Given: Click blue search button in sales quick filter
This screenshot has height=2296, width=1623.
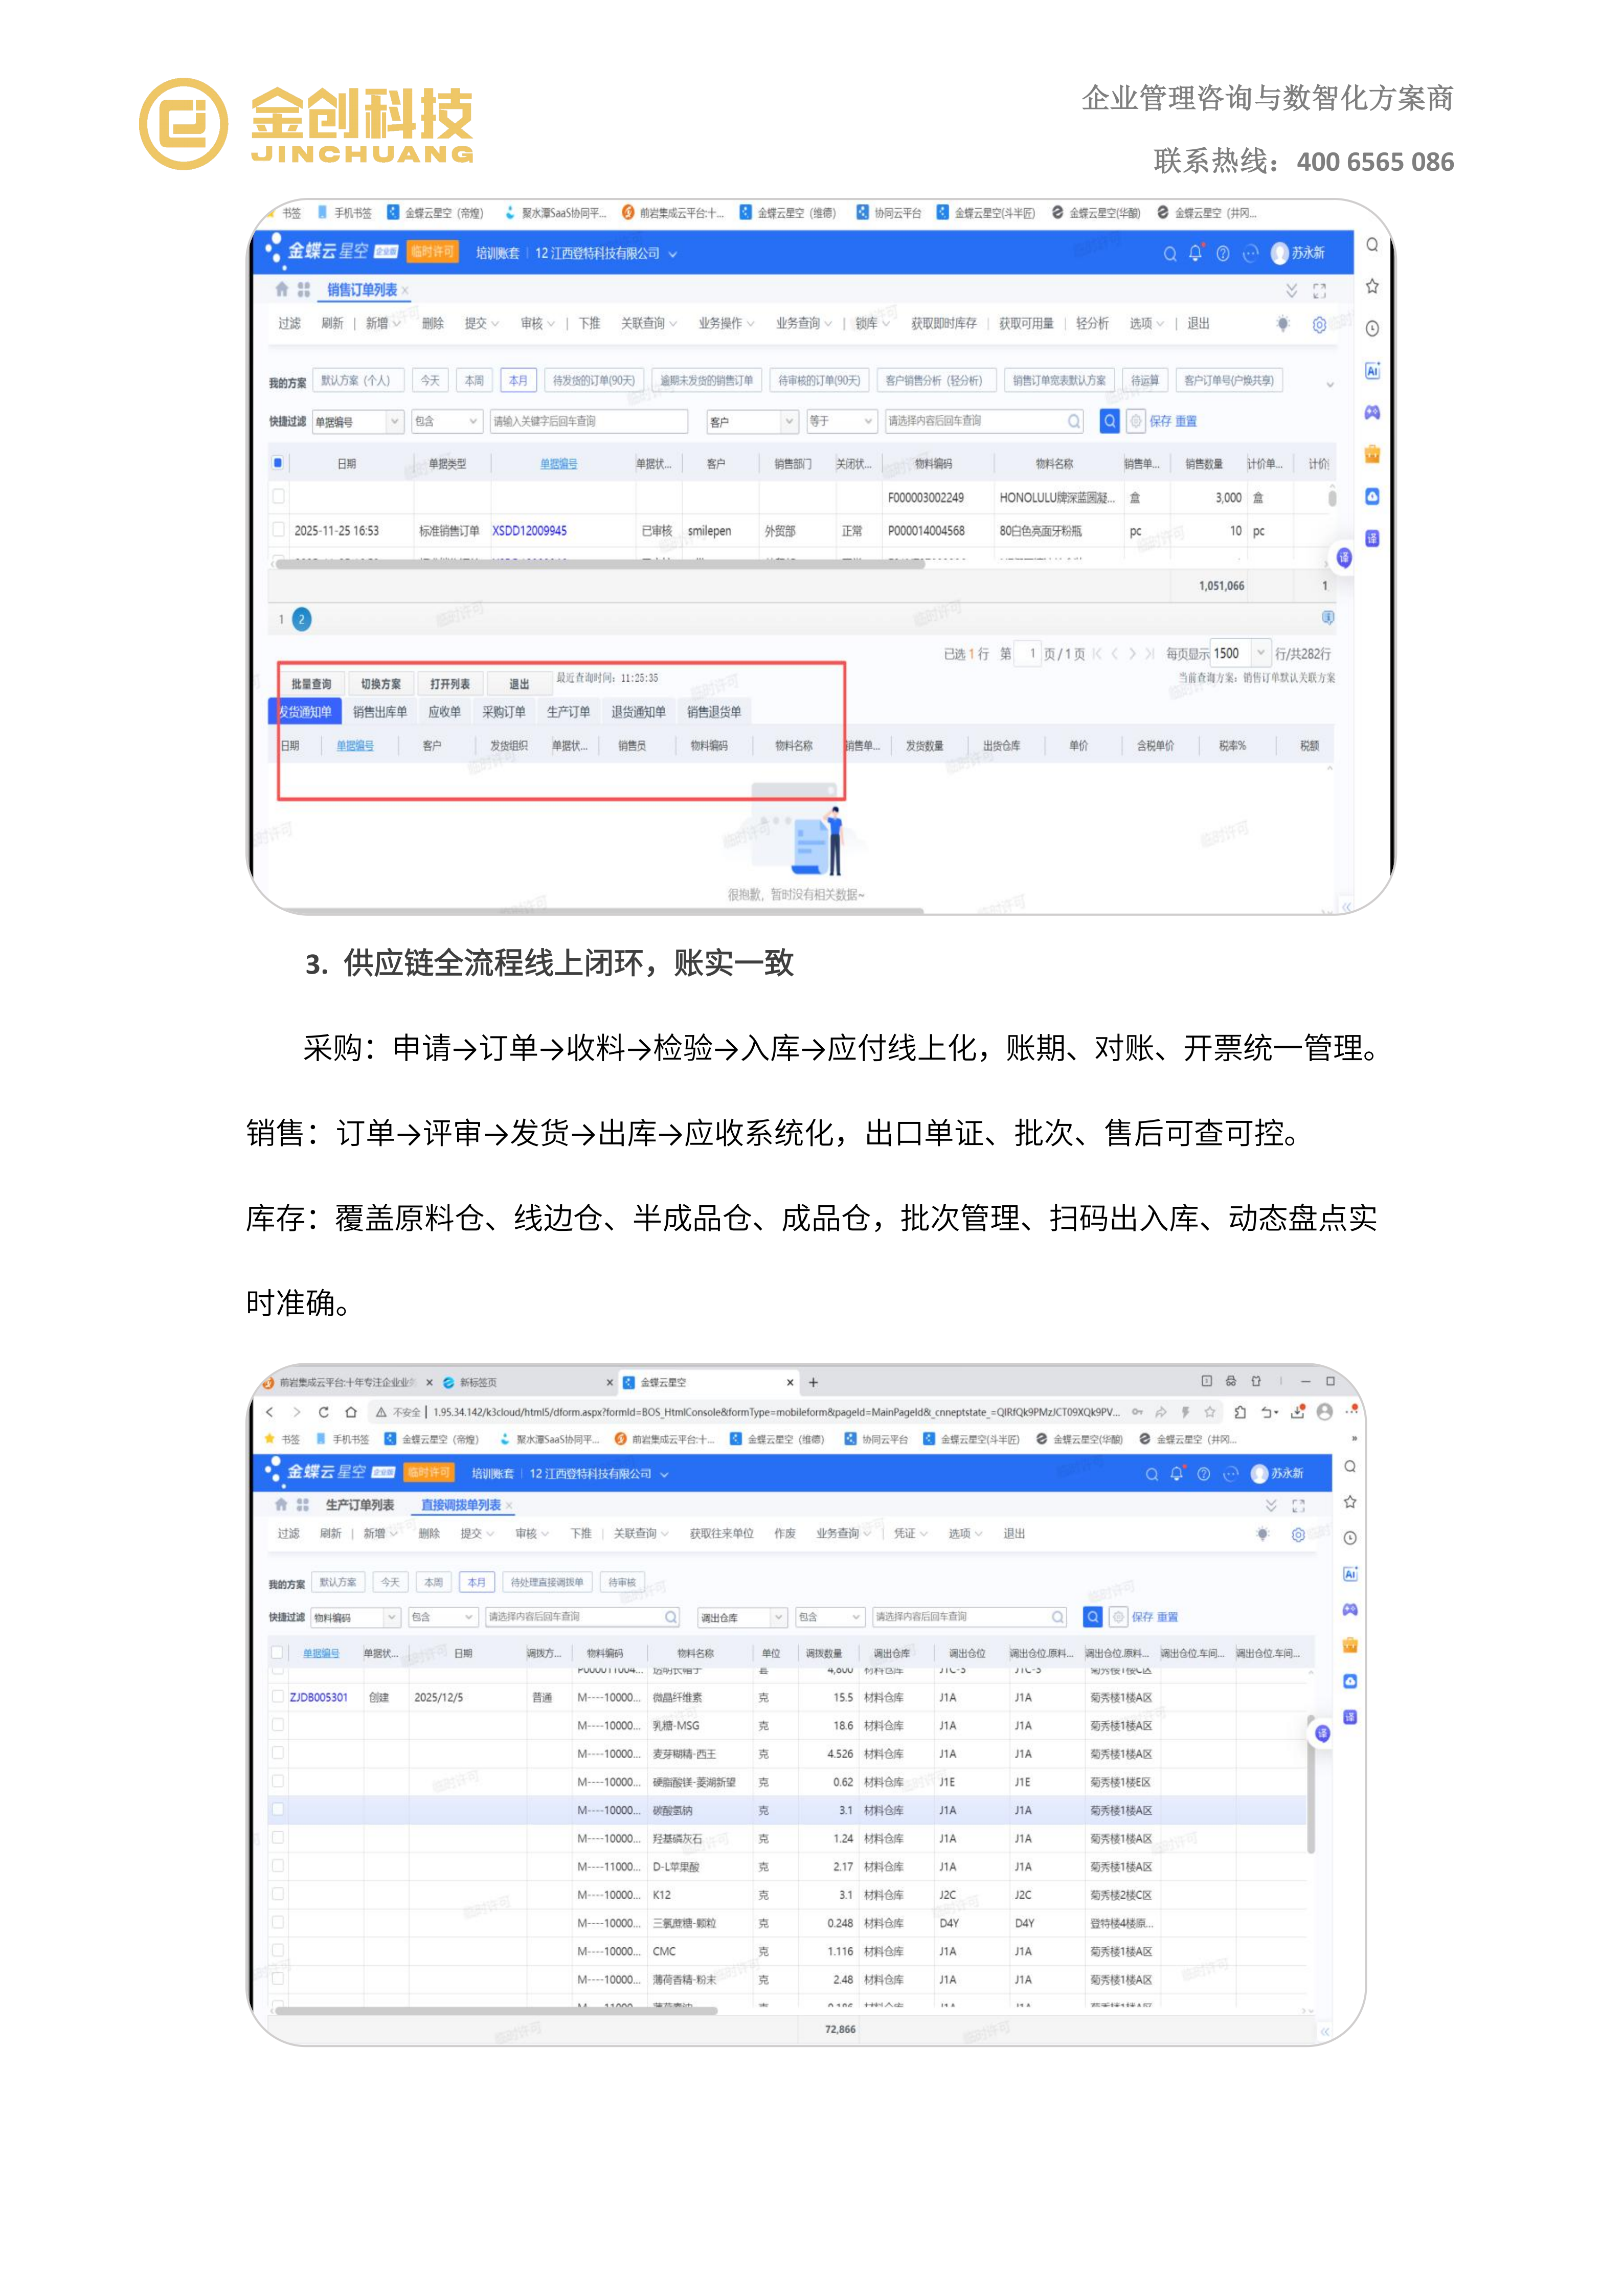Looking at the screenshot, I should [x=1109, y=421].
